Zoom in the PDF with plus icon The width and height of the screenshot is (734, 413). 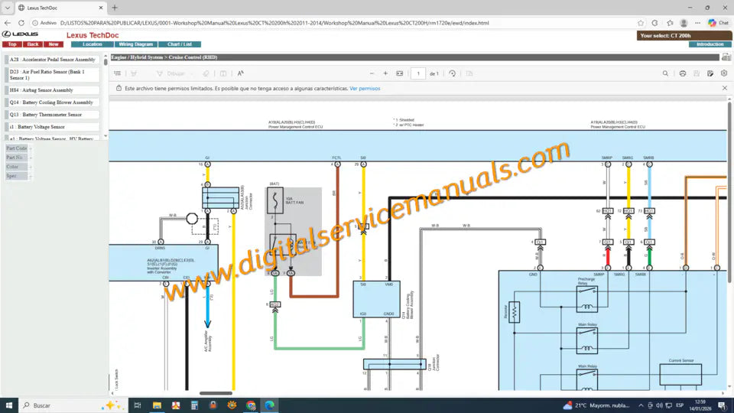385,73
